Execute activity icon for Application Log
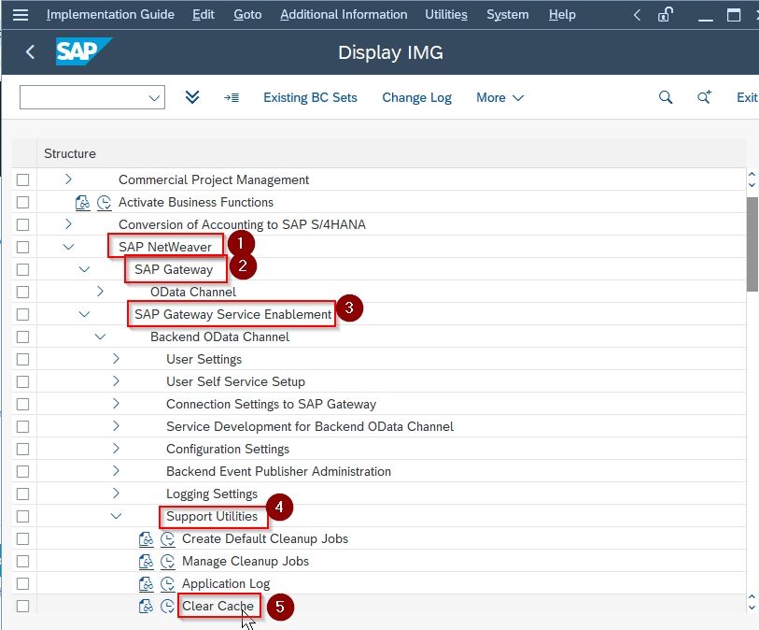This screenshot has width=759, height=630. click(167, 583)
